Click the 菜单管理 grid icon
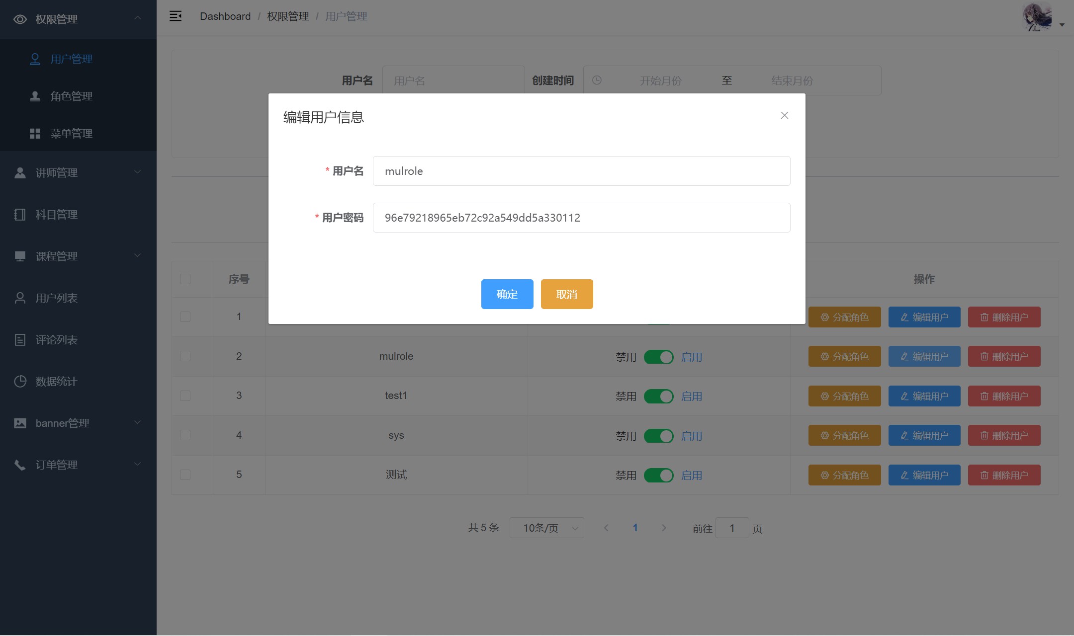This screenshot has width=1074, height=636. 35,134
